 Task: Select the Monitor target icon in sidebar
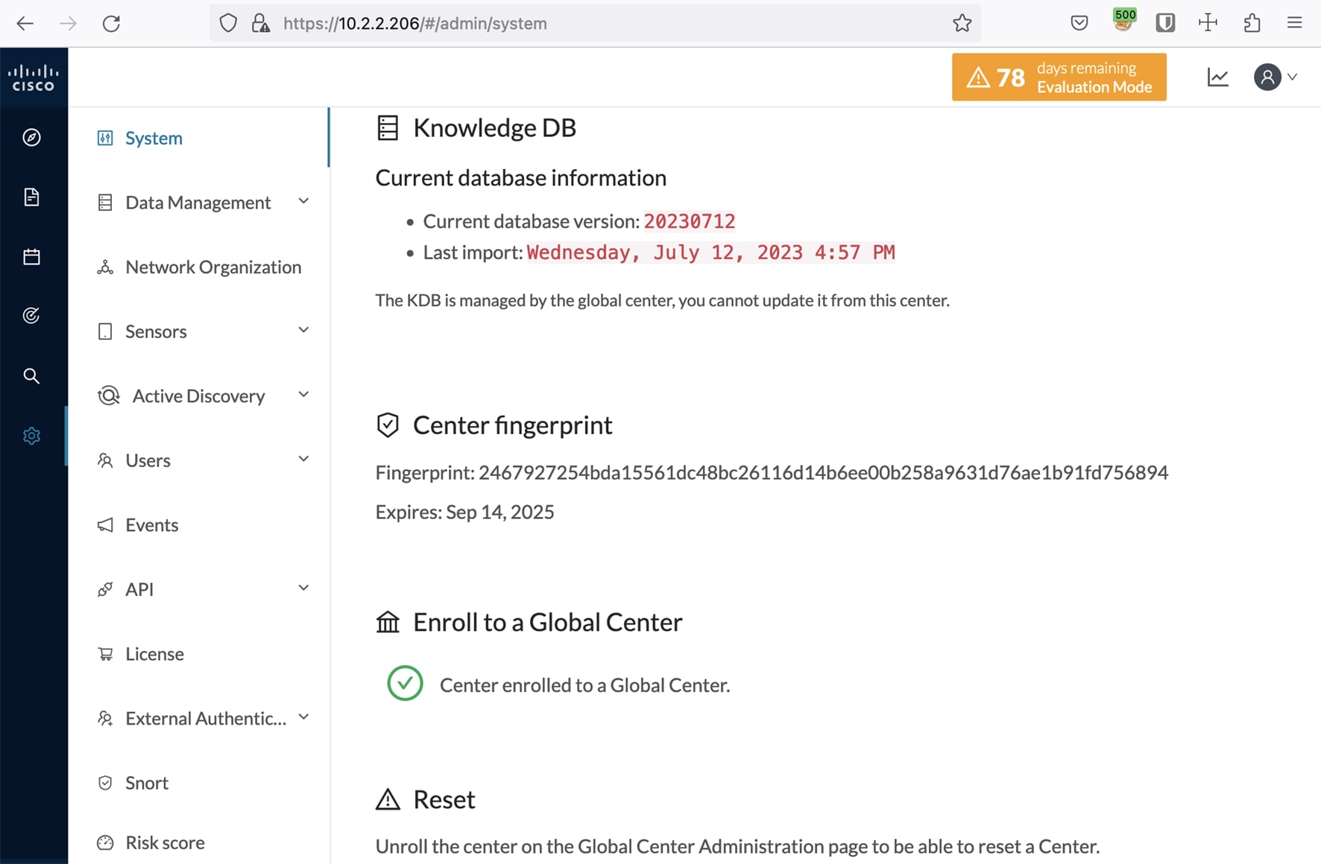pos(31,315)
